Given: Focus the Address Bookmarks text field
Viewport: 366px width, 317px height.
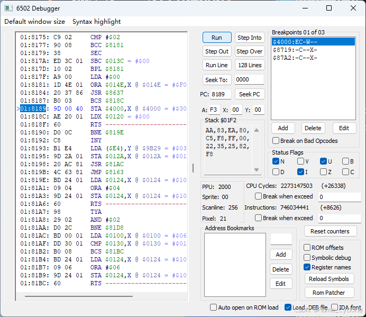Looking at the screenshot, I should [281, 239].
